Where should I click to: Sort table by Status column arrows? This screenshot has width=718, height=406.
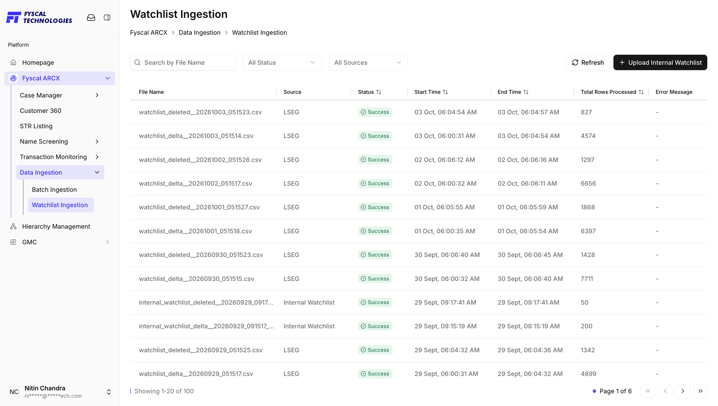click(x=379, y=92)
